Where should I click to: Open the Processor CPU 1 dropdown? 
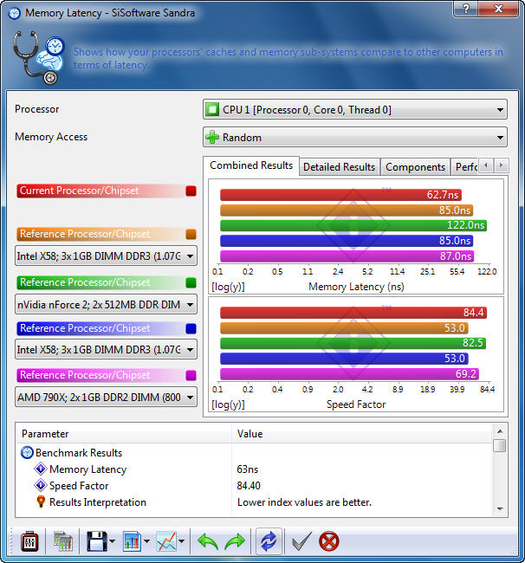355,109
